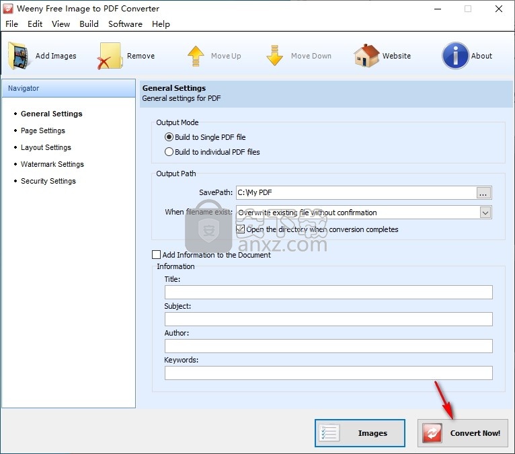Open the View menu
This screenshot has width=515, height=454.
click(61, 24)
